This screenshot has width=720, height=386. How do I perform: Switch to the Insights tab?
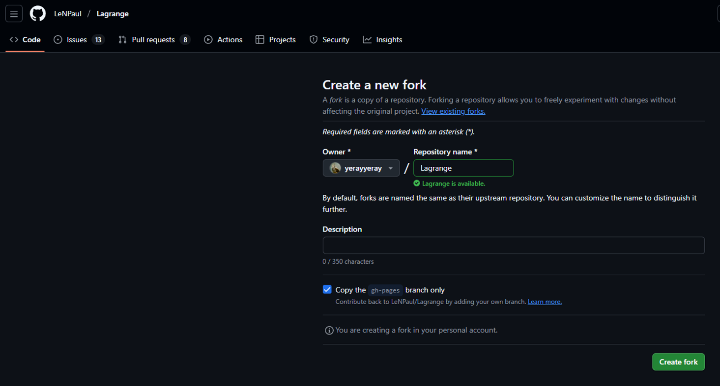click(389, 39)
